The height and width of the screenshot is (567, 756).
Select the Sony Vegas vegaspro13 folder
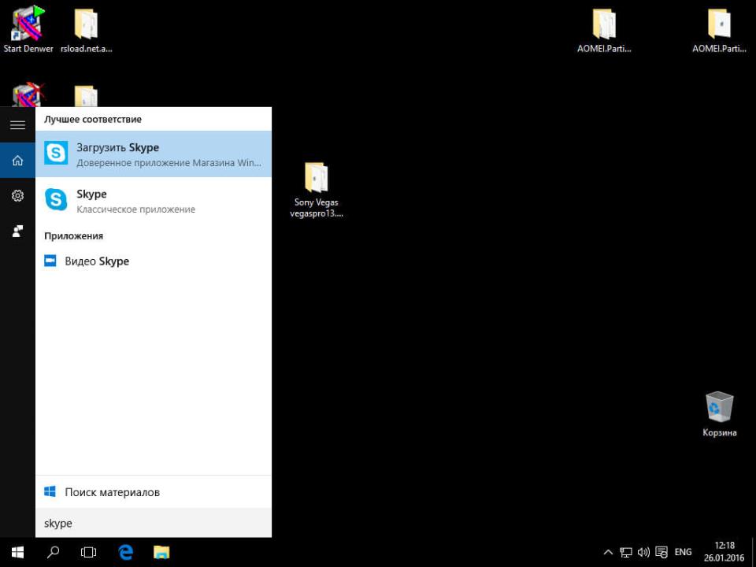(317, 190)
